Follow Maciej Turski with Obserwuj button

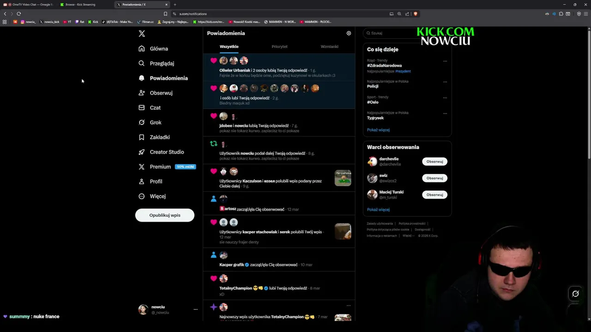(434, 195)
